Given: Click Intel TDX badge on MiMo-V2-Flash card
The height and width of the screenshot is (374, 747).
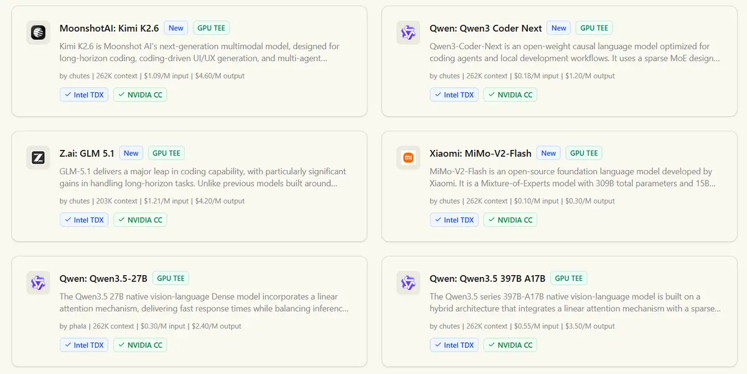Looking at the screenshot, I should click(x=454, y=220).
